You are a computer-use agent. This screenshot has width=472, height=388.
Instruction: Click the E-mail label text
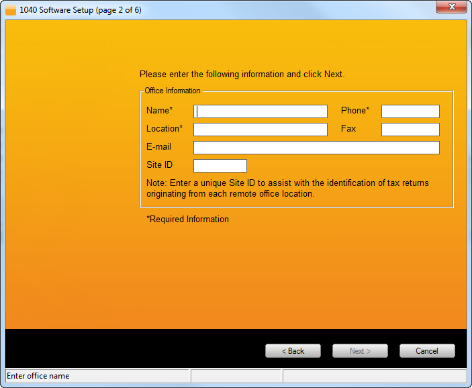tap(158, 147)
